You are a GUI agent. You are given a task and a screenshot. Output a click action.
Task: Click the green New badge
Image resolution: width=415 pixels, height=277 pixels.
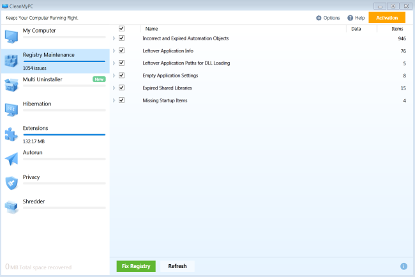(x=99, y=79)
